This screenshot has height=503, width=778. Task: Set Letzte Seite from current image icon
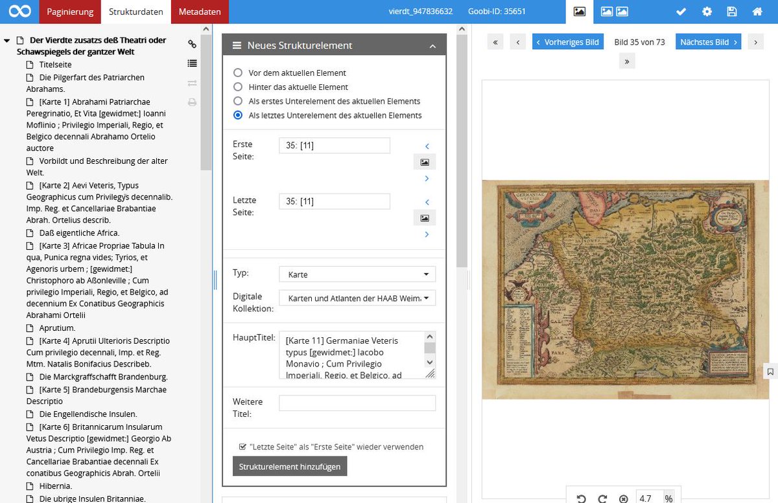pyautogui.click(x=425, y=218)
